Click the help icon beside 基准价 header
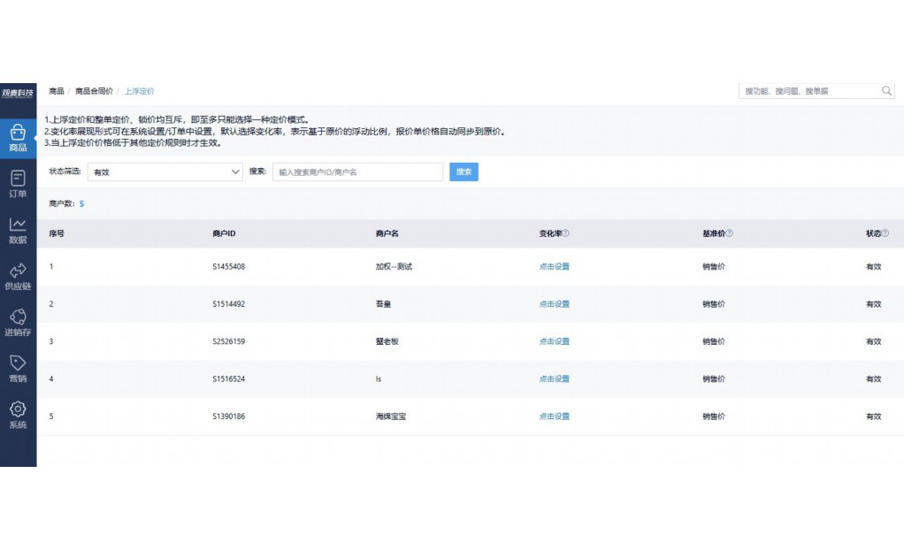The height and width of the screenshot is (550, 904). point(730,233)
